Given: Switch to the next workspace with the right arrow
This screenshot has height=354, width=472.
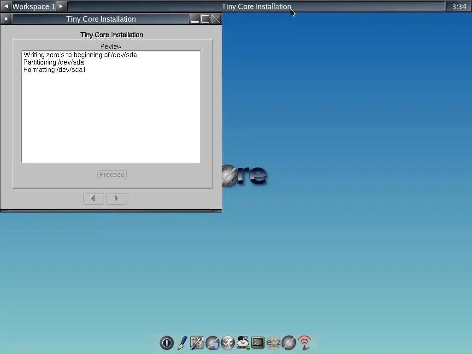Looking at the screenshot, I should pyautogui.click(x=61, y=6).
